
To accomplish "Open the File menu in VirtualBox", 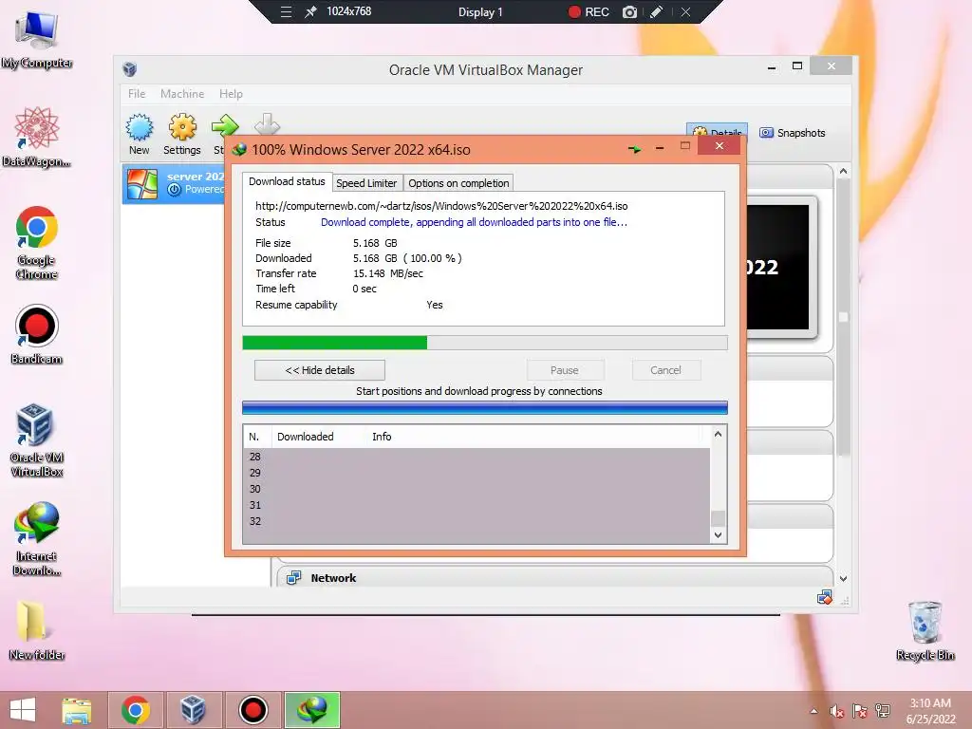I will pyautogui.click(x=137, y=94).
